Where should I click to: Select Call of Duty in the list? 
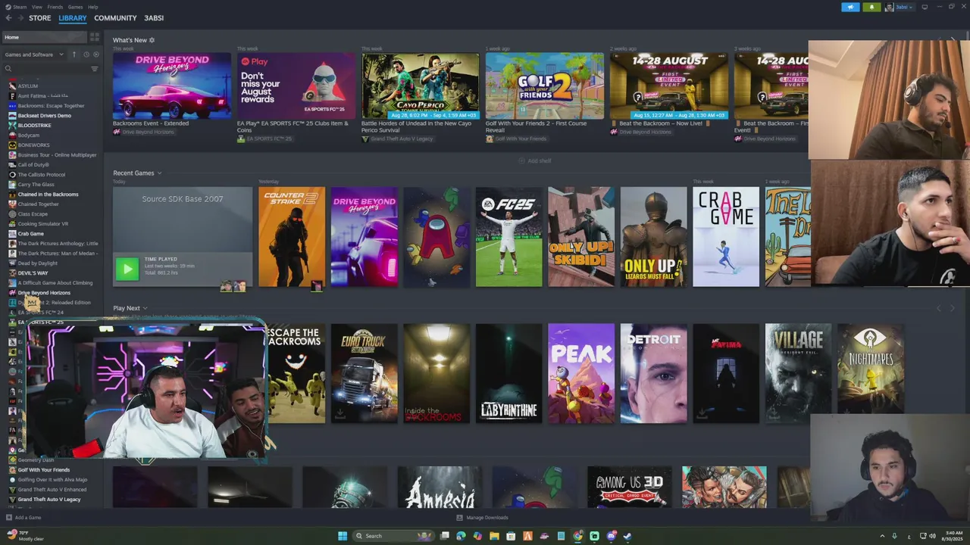pyautogui.click(x=33, y=165)
